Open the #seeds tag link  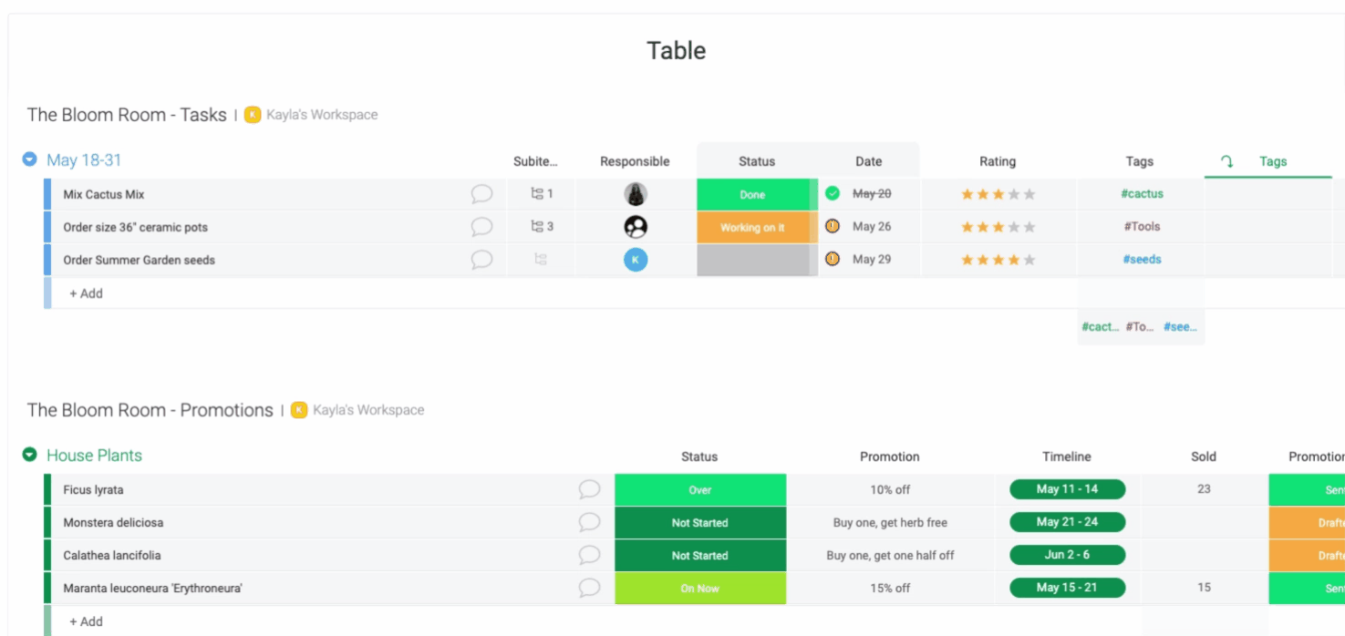1142,259
